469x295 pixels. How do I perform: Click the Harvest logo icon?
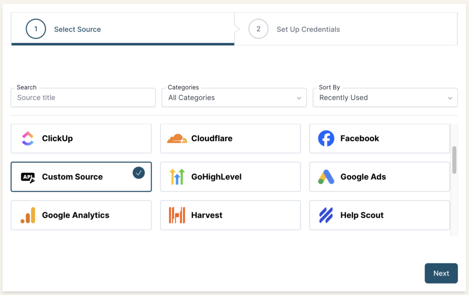point(177,215)
